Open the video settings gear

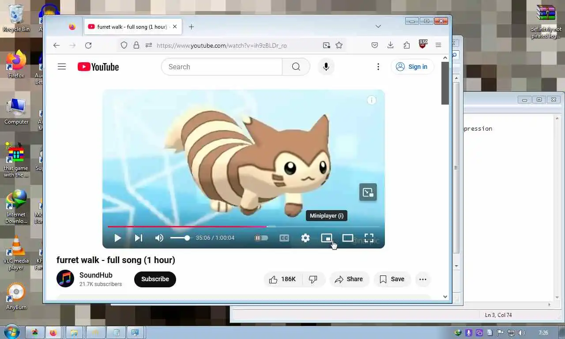305,238
